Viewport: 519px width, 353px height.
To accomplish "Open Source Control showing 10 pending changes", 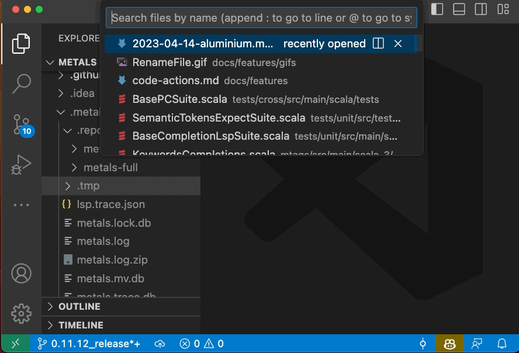I will point(20,124).
